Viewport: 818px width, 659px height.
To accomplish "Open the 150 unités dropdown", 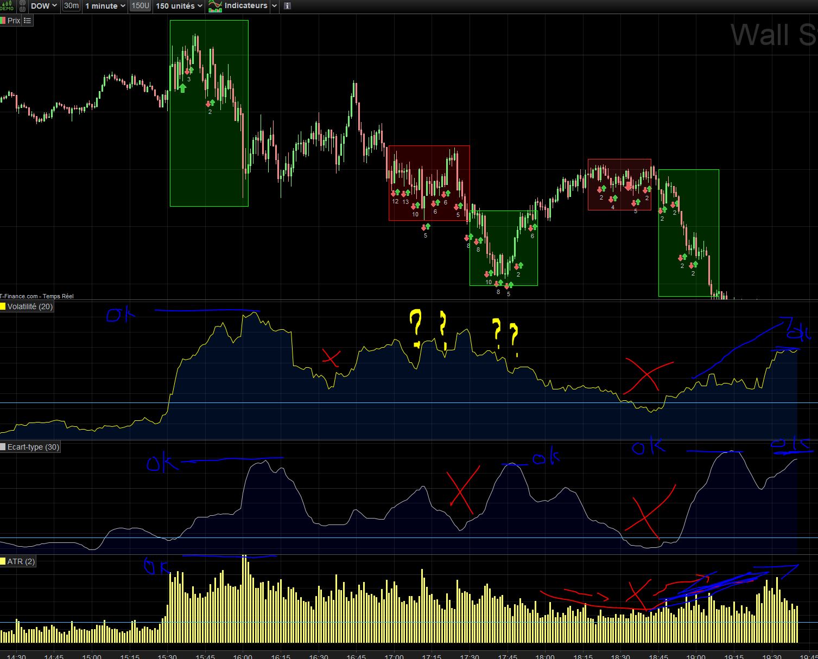I will (x=179, y=6).
